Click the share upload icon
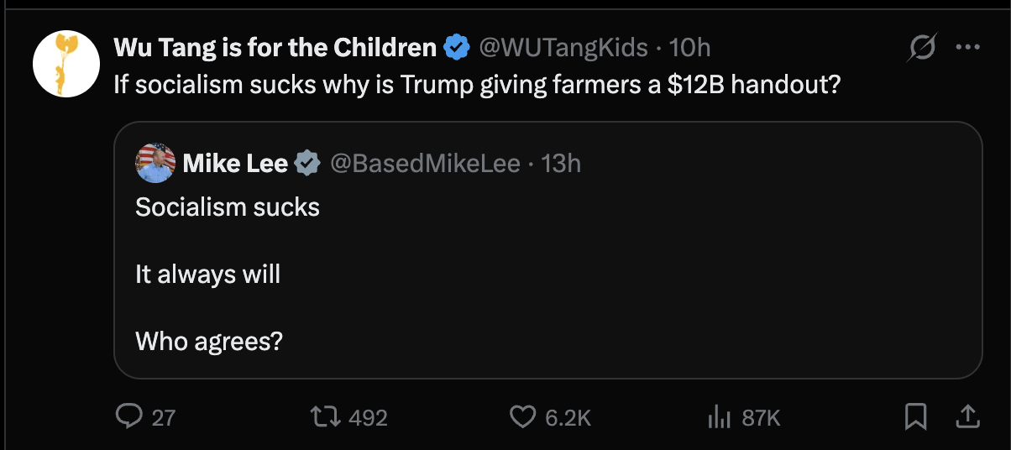This screenshot has height=450, width=1011. pos(966,416)
